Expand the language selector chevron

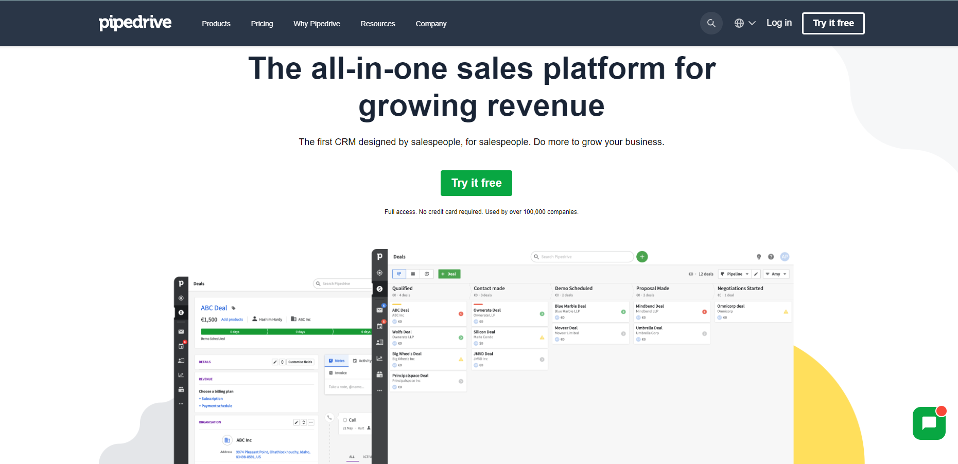[752, 23]
